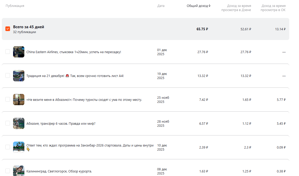299x176 pixels.
Task: Mark checkbox for Занзибар-2026 program post
Action: pos(8,147)
